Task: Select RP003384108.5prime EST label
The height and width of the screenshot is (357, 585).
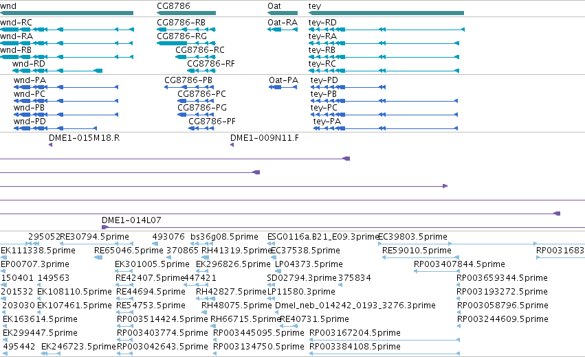Action: click(355, 347)
